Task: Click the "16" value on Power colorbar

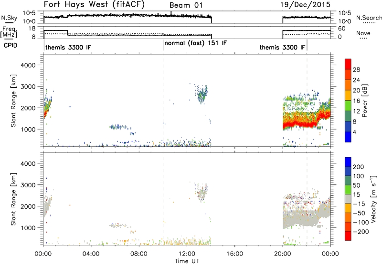Action: coord(356,101)
